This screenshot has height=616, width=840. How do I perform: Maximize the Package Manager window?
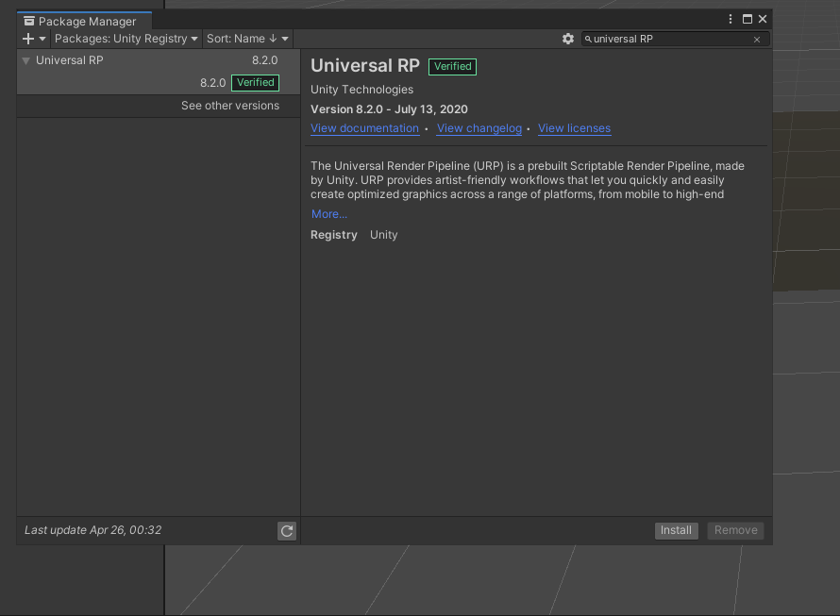[748, 19]
